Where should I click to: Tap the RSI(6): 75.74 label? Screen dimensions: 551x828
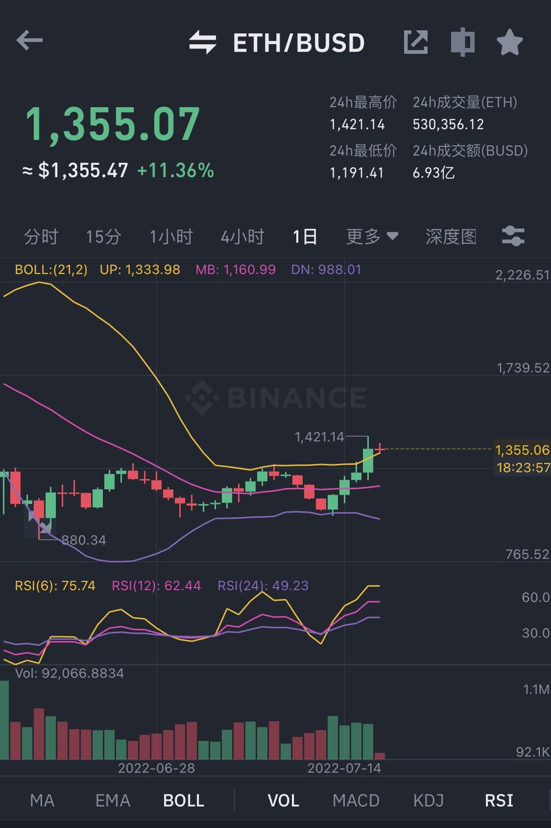click(x=55, y=586)
